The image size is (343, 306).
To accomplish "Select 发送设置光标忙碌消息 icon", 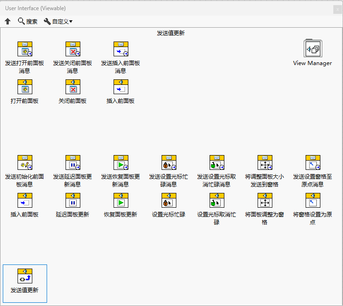I will pos(169,162).
